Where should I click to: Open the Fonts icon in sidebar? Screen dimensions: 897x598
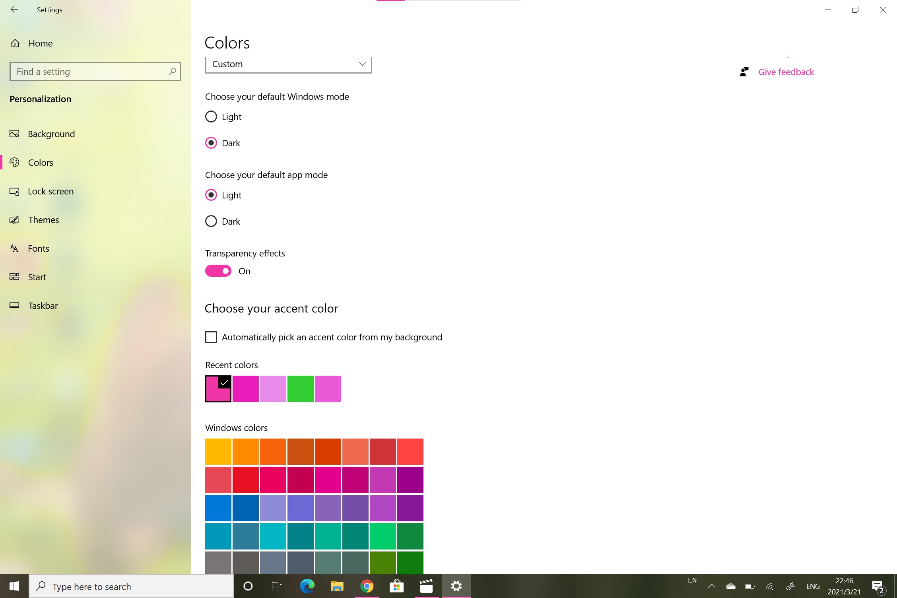tap(14, 249)
